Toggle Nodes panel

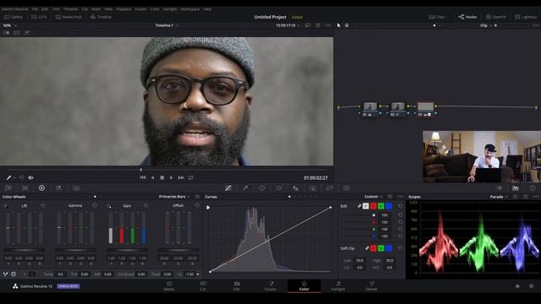pyautogui.click(x=467, y=17)
